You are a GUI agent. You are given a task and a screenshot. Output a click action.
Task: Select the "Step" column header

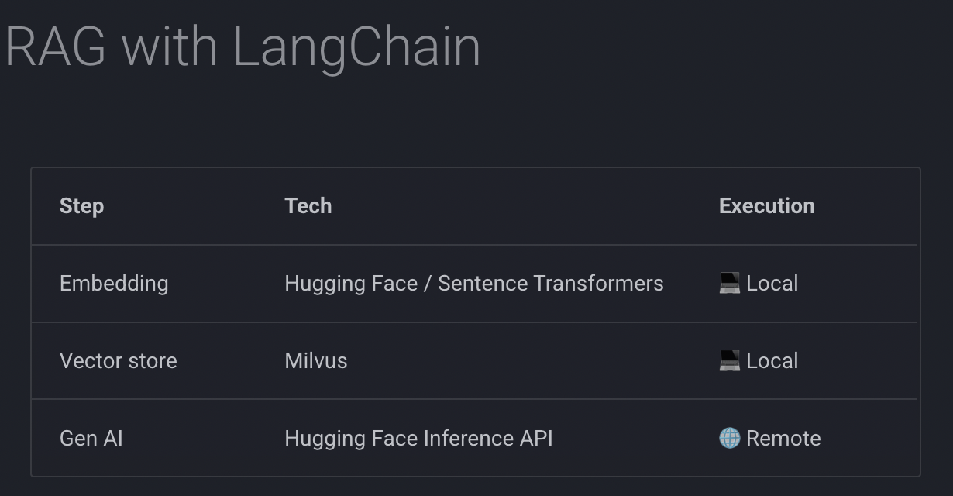pos(81,206)
